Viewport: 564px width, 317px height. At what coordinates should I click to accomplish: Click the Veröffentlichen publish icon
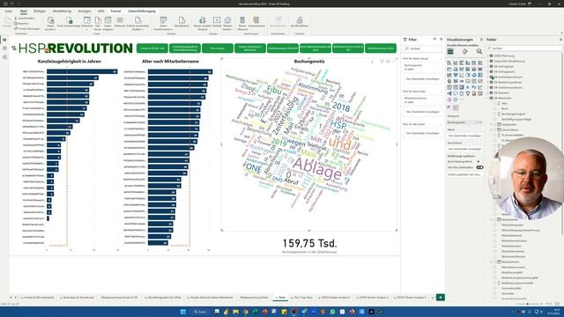point(300,21)
